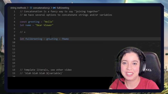Click line number 12 in the gutter

pos(14,49)
